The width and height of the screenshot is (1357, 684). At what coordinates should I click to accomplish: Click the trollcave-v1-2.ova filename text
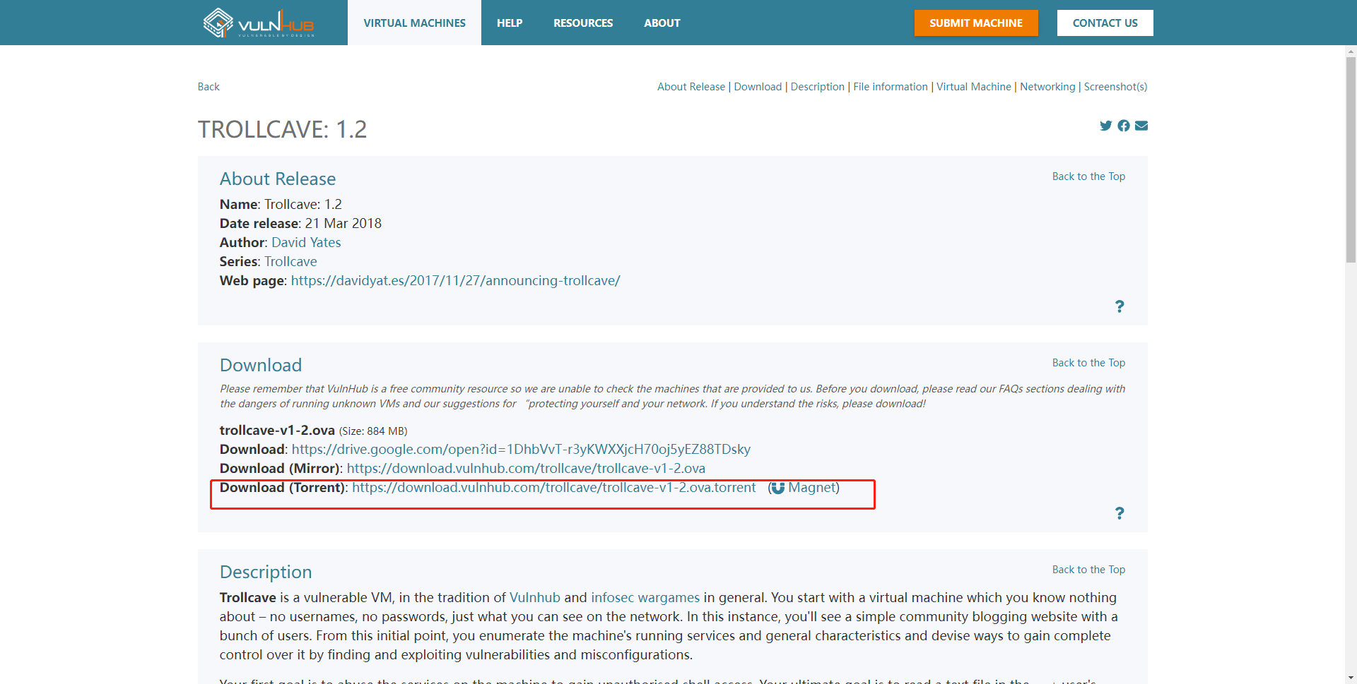[x=277, y=431]
